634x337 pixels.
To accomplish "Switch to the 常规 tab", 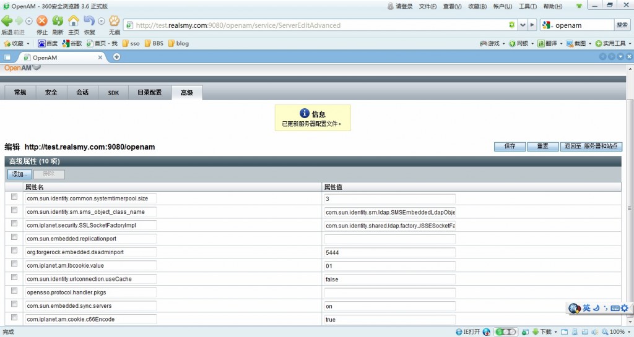I will click(20, 92).
